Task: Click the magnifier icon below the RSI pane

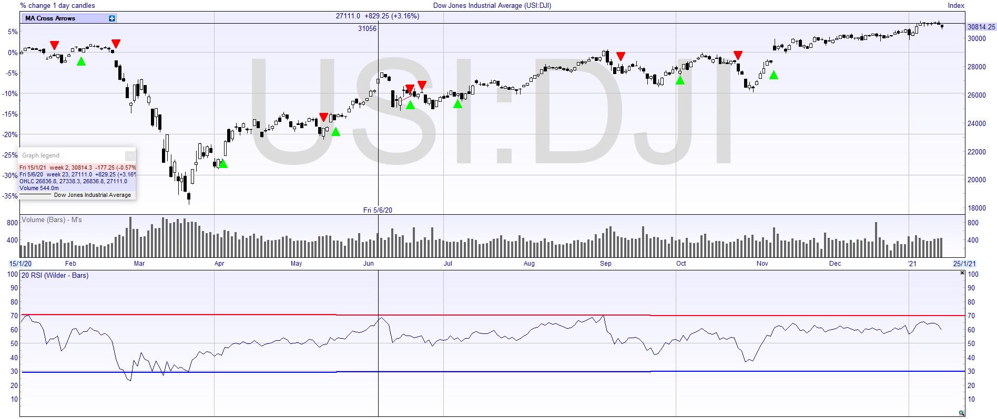Action: coord(961,413)
